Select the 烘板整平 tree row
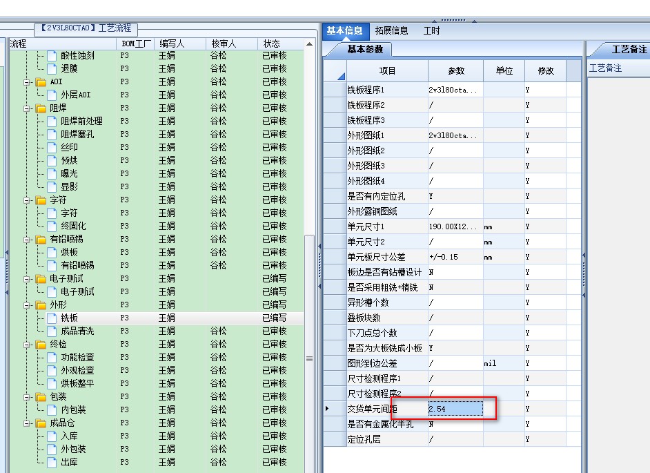Screen dimensions: 650x473 point(156,383)
